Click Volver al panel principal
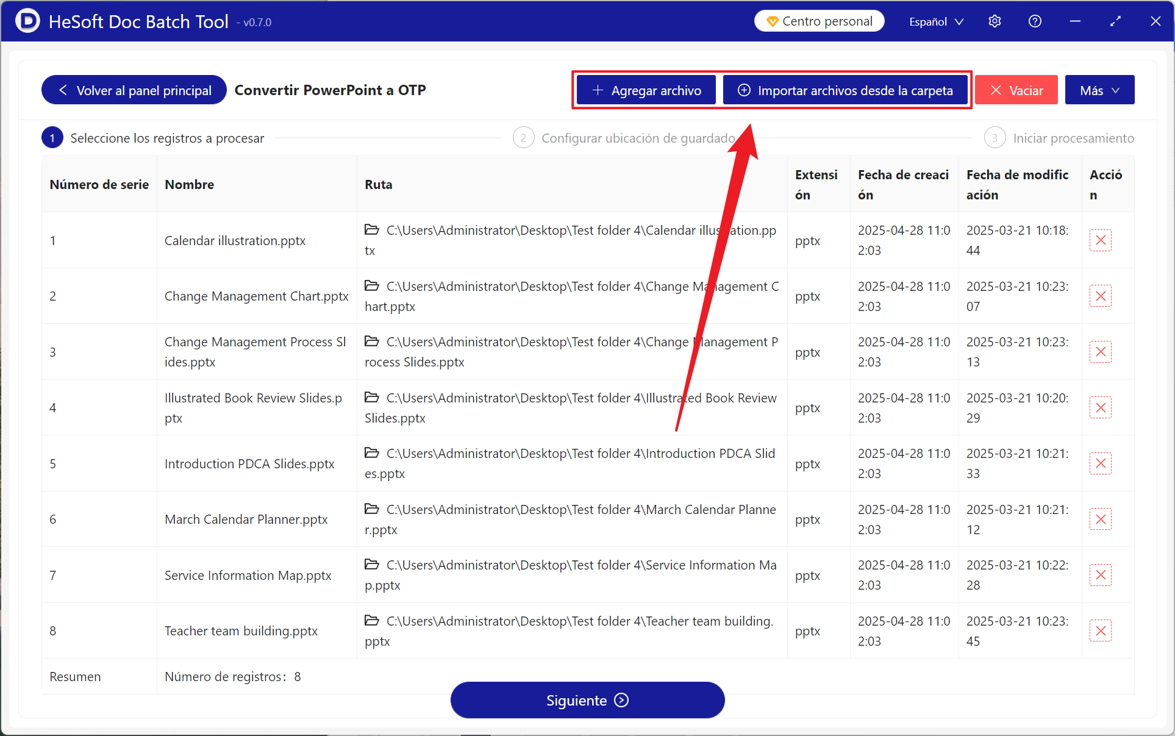Image resolution: width=1175 pixels, height=736 pixels. click(x=134, y=90)
